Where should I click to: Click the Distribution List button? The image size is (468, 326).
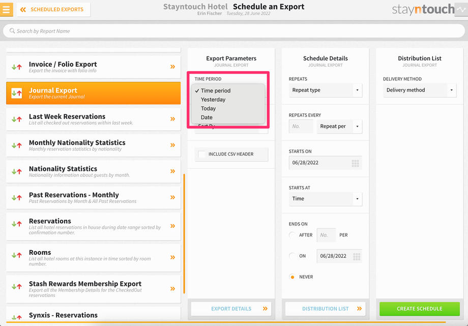326,309
